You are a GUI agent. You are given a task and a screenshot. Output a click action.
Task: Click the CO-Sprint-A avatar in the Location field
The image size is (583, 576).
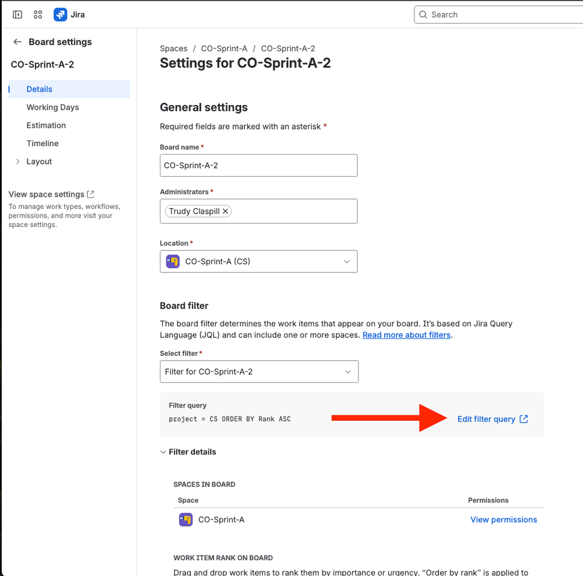point(172,261)
